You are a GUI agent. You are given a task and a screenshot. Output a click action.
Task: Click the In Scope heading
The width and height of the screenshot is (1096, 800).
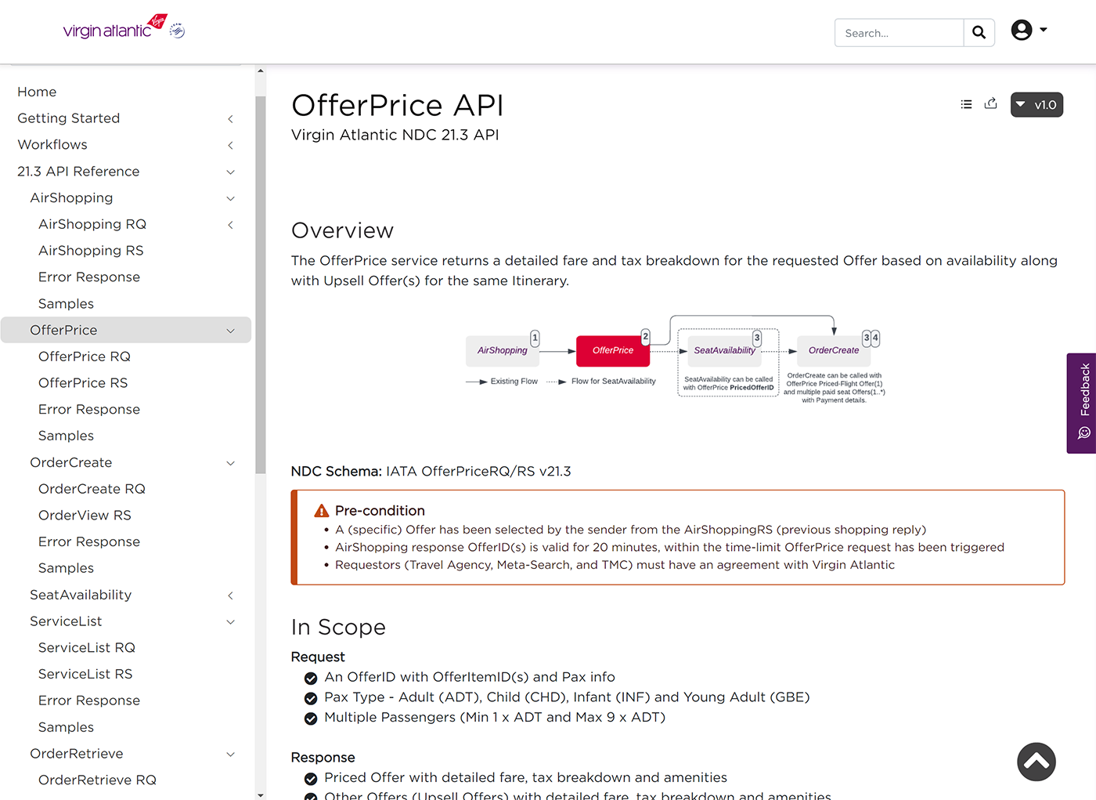pyautogui.click(x=338, y=628)
